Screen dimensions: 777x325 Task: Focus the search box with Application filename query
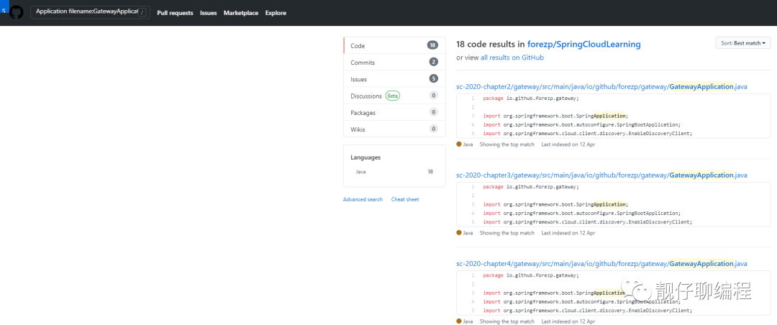coord(90,12)
